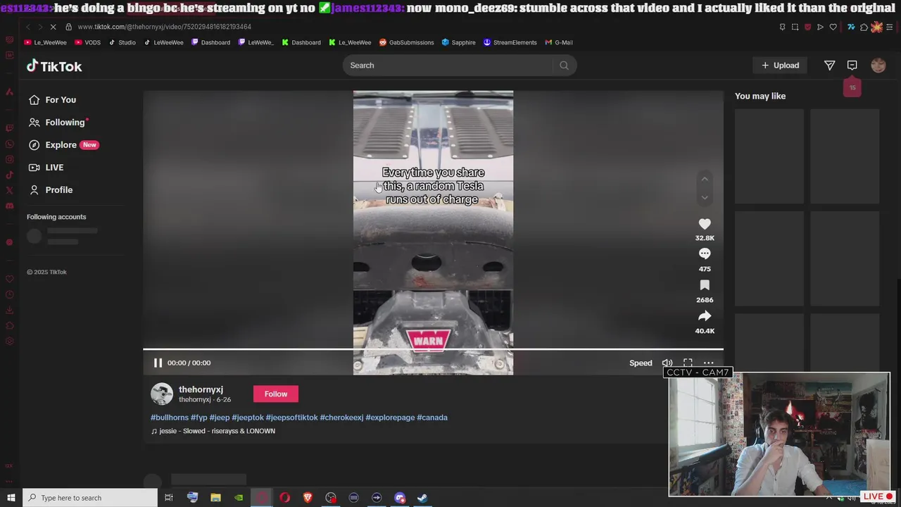The image size is (901, 507).
Task: Open the browser easy setup menu
Action: point(890,27)
